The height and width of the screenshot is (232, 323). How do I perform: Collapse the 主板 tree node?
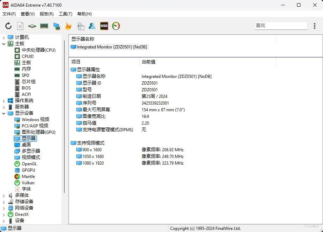[4, 44]
